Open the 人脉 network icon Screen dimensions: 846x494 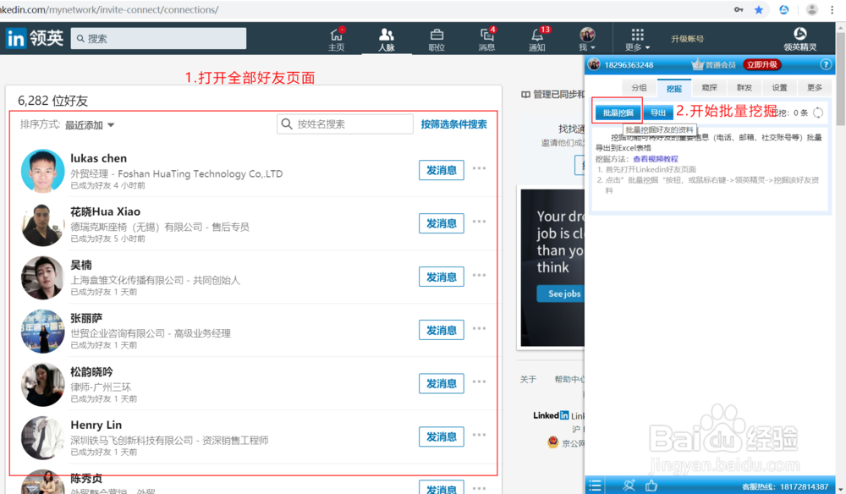(387, 40)
